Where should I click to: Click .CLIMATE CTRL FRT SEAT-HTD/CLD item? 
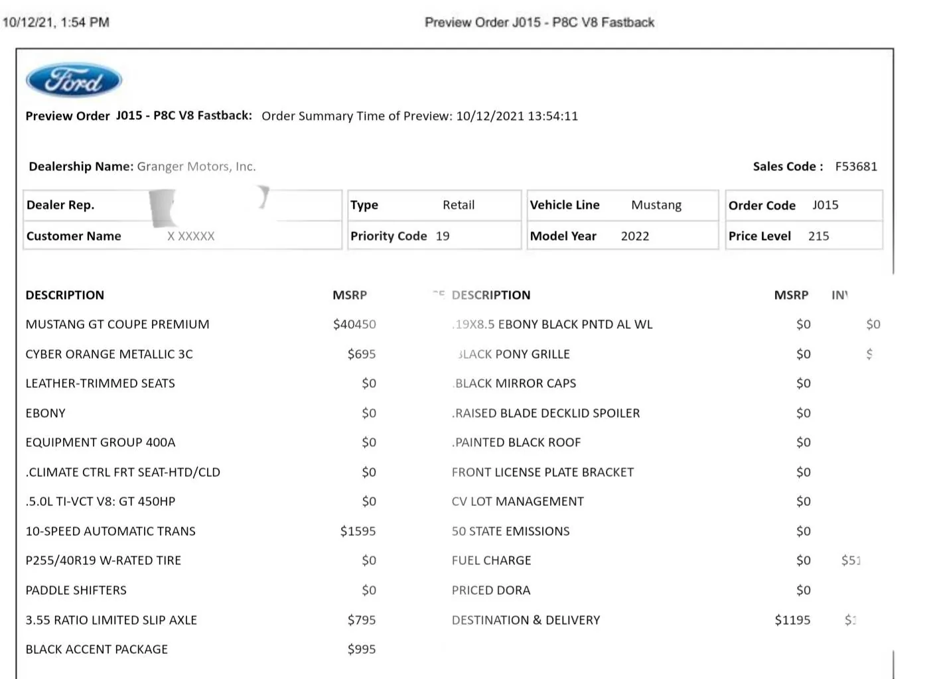click(x=123, y=472)
